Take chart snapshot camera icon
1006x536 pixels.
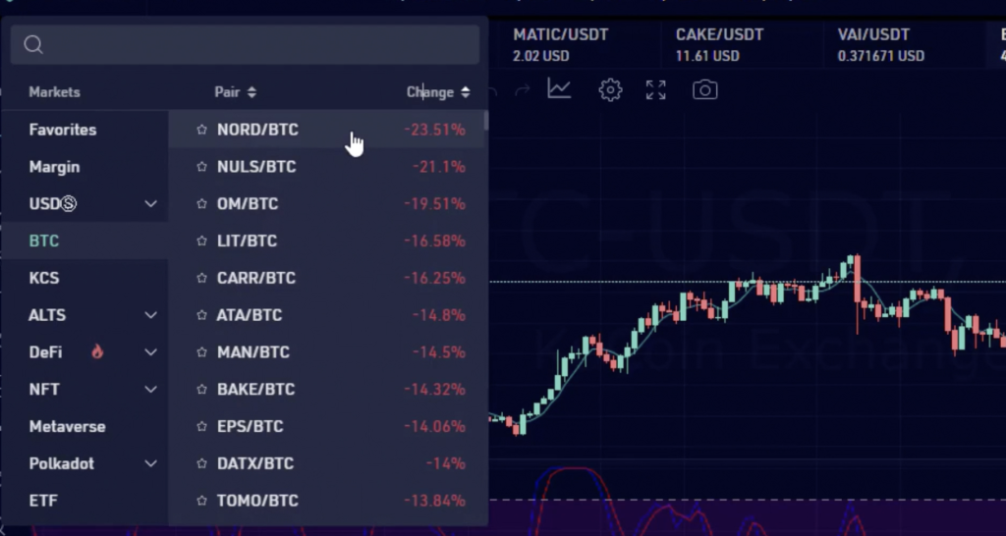[x=705, y=89]
